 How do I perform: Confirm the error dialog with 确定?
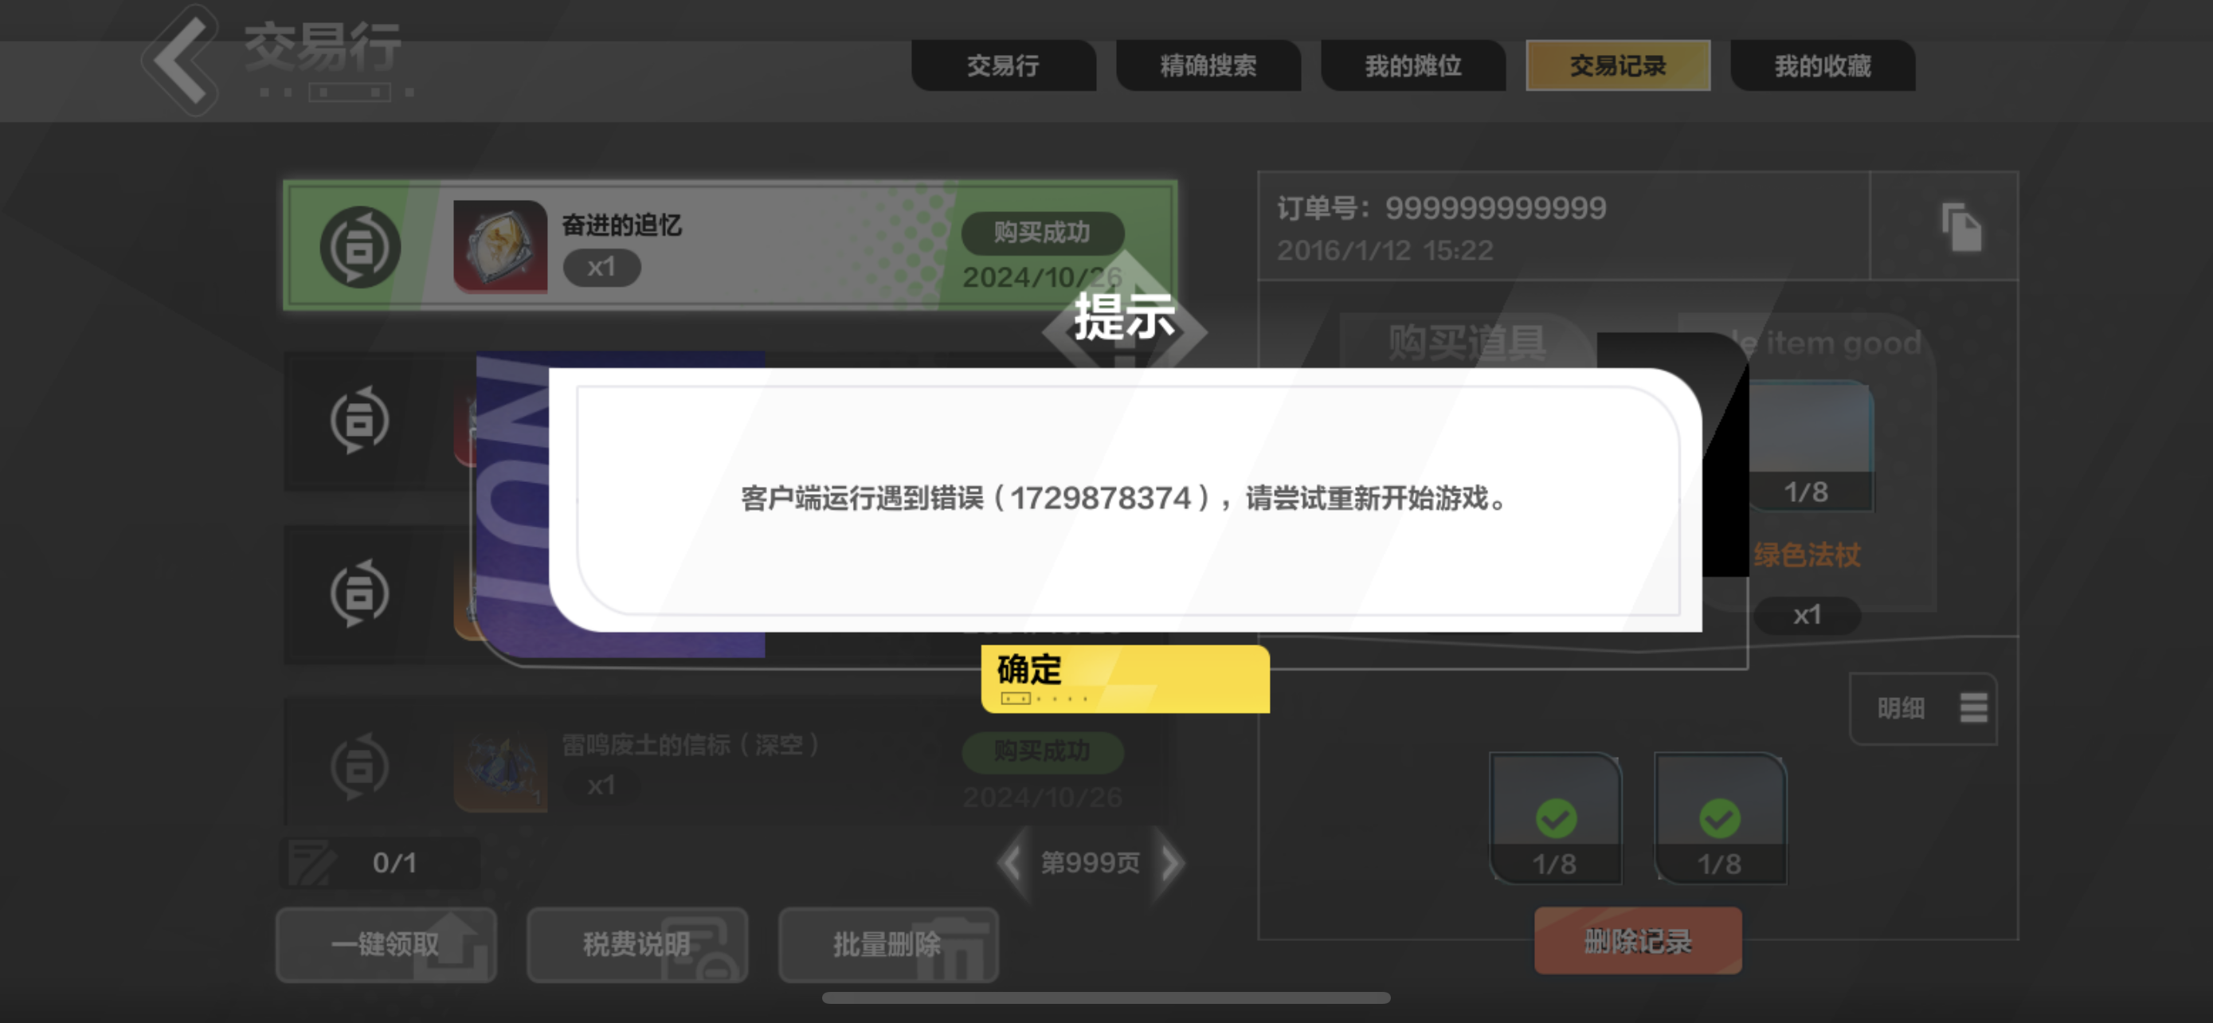1125,679
